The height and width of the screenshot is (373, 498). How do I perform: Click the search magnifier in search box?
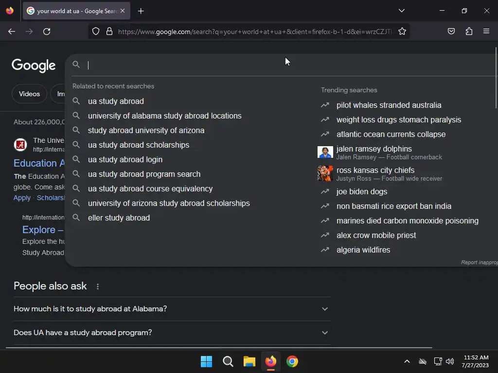[76, 65]
